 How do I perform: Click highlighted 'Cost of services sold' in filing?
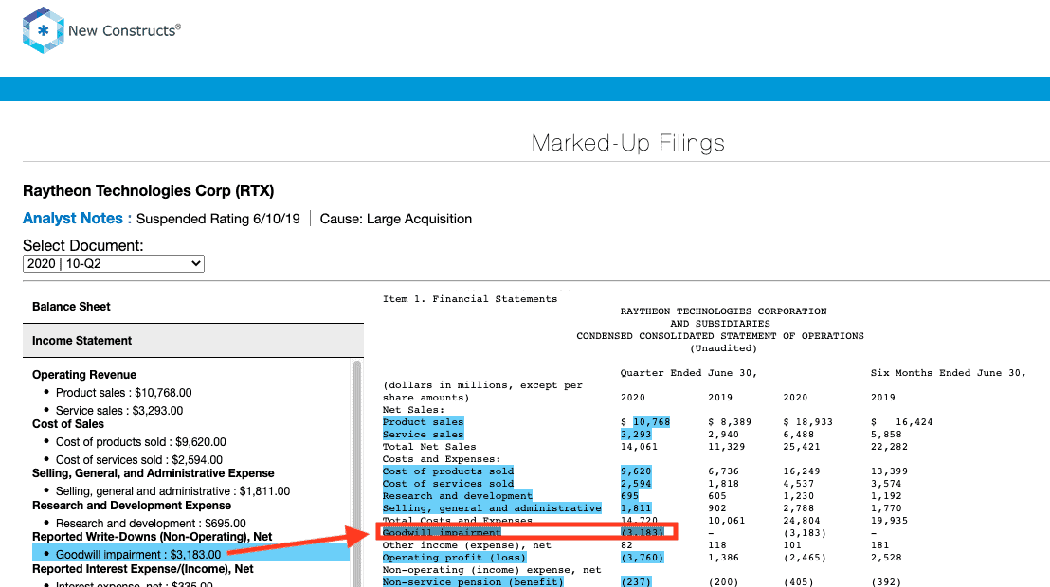448,483
